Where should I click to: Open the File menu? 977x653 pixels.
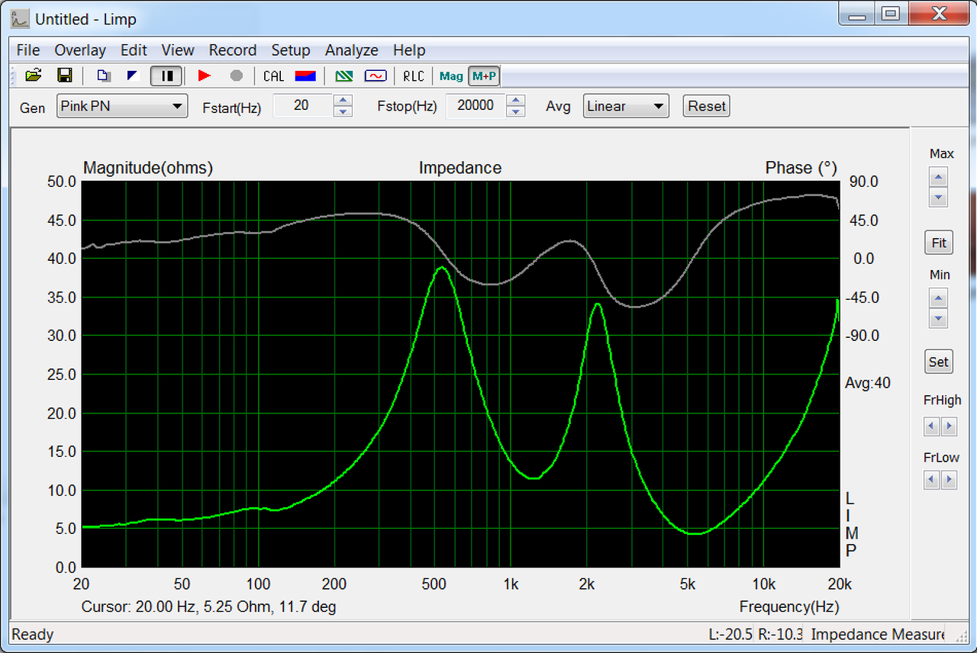[28, 50]
